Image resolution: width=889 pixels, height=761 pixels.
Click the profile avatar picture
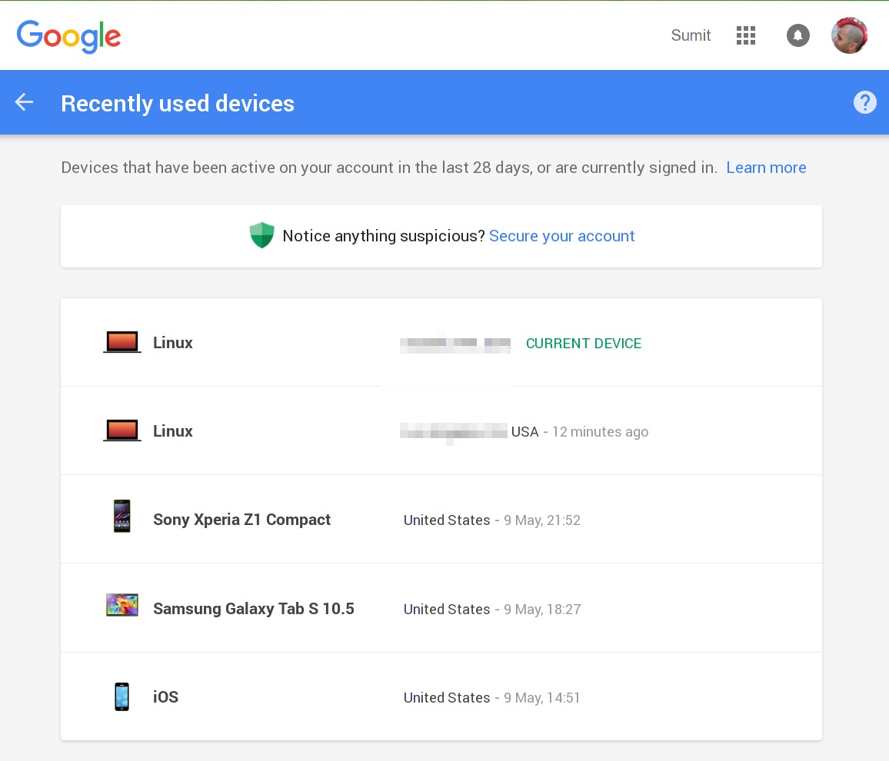(x=849, y=35)
